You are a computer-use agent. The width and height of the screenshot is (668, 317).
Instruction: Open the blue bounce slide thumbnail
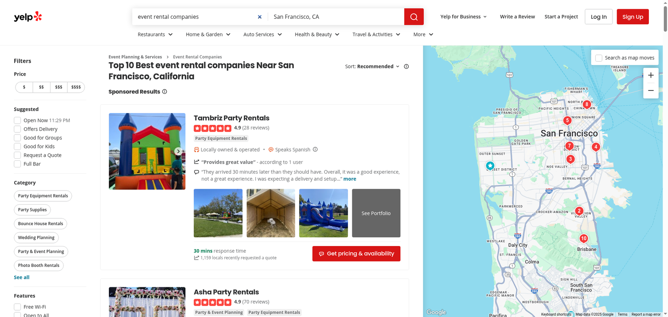tap(324, 213)
